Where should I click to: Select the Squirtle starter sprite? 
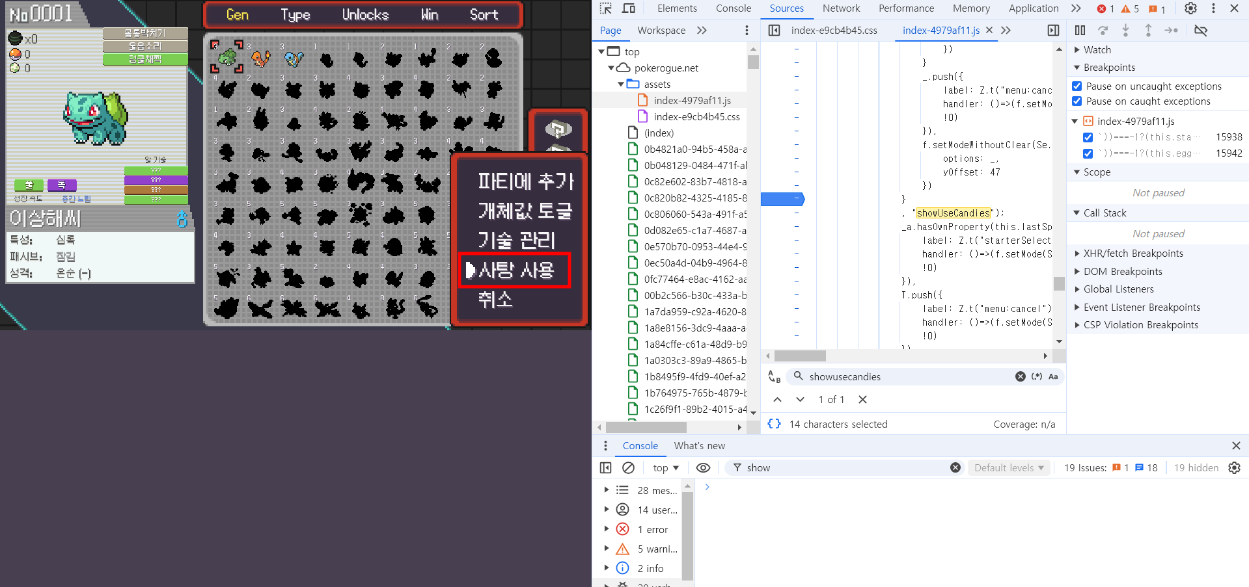(x=294, y=59)
